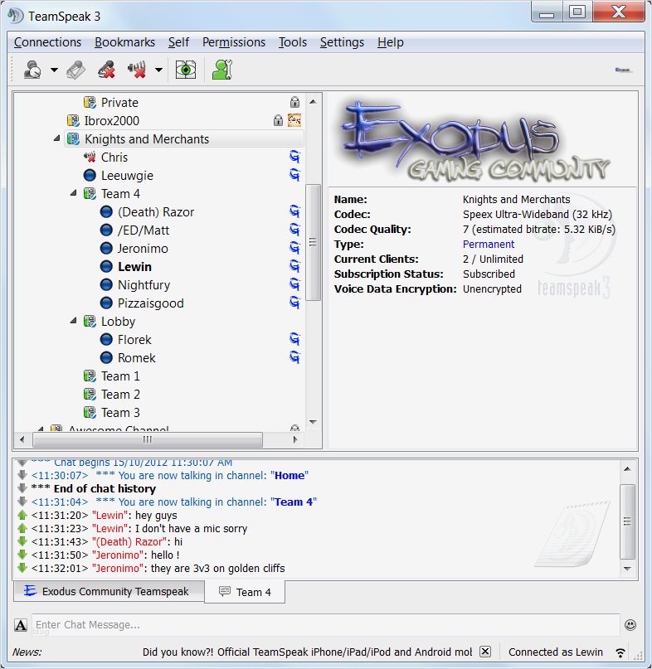Image resolution: width=652 pixels, height=669 pixels.
Task: Click the blue status circle next to Lewin
Action: click(x=106, y=267)
